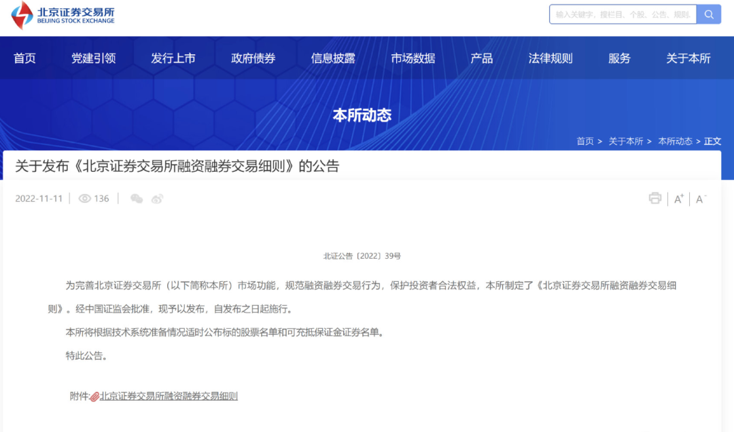Open the 服务 navigation menu

tap(619, 58)
